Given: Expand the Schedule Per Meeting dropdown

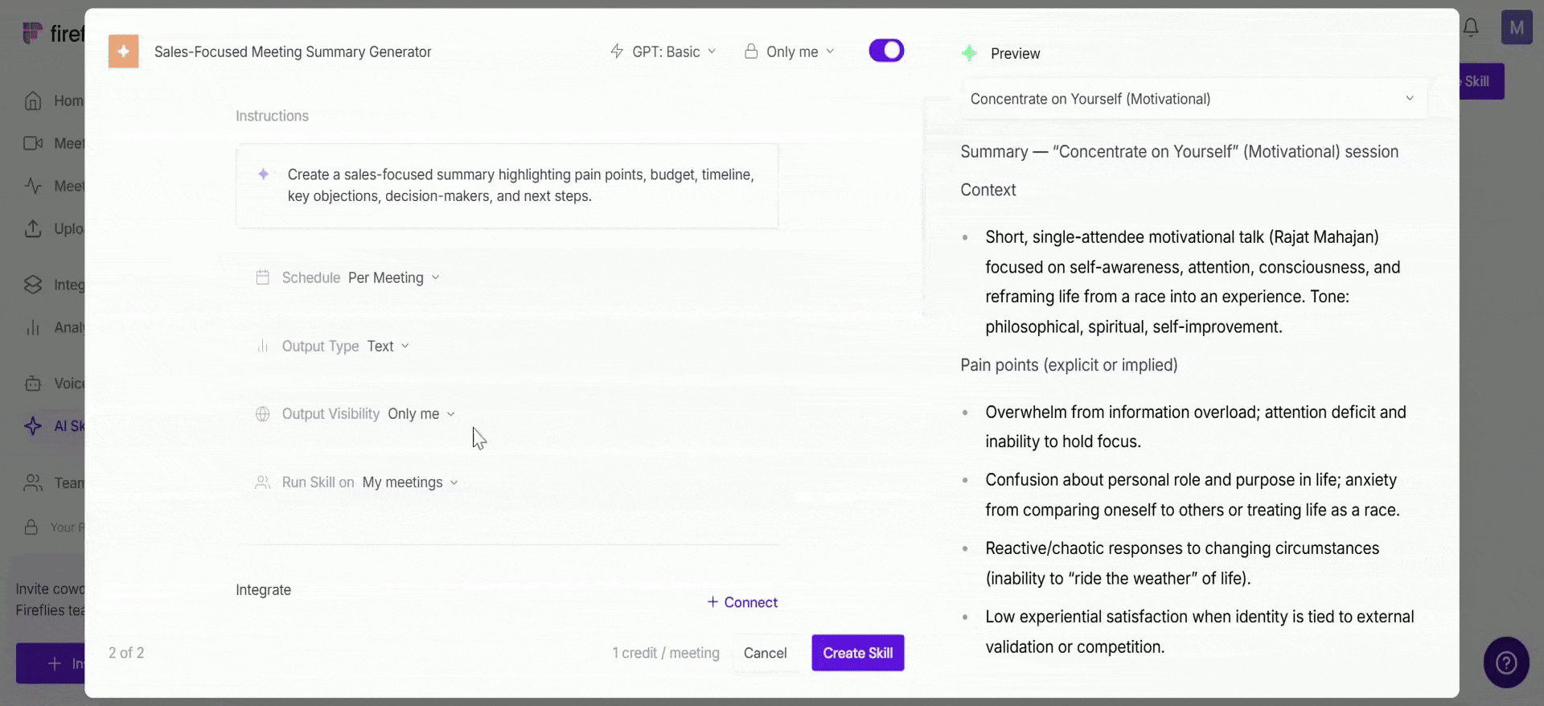Looking at the screenshot, I should tap(394, 277).
